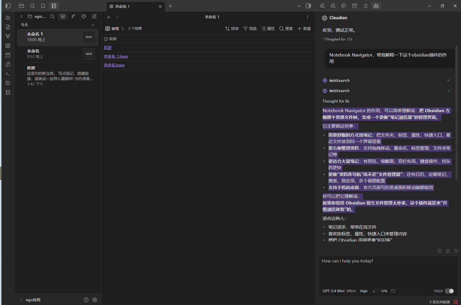461x305 pixels.
Task: Expand the first WebSearch tool call
Action: pyautogui.click(x=387, y=80)
